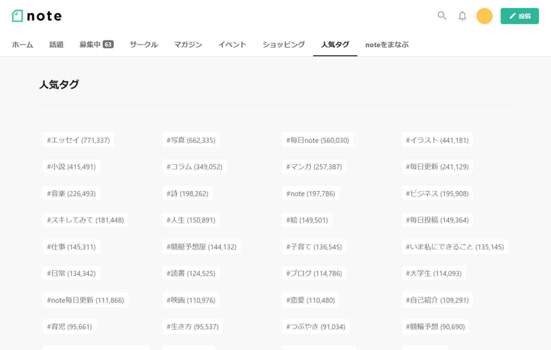Click the #ビジネス tag
Viewport: 551px width, 350px height.
(437, 193)
